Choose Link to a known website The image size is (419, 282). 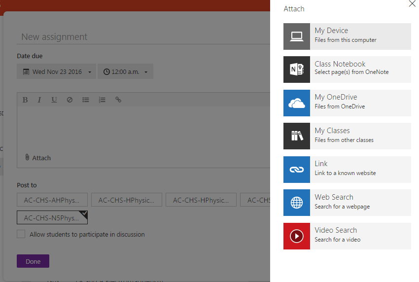[x=347, y=170]
